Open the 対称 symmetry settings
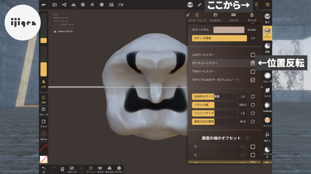 [44, 84]
